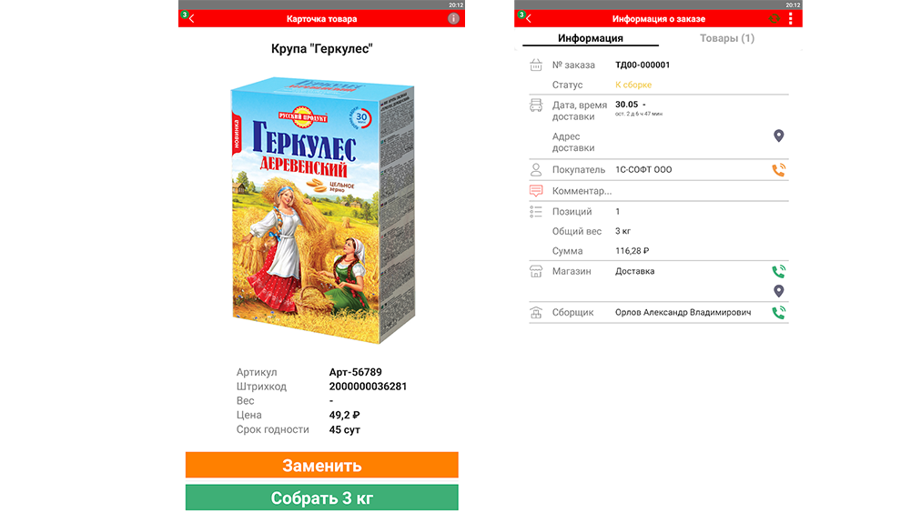Open the Комментарий row

tap(659, 191)
